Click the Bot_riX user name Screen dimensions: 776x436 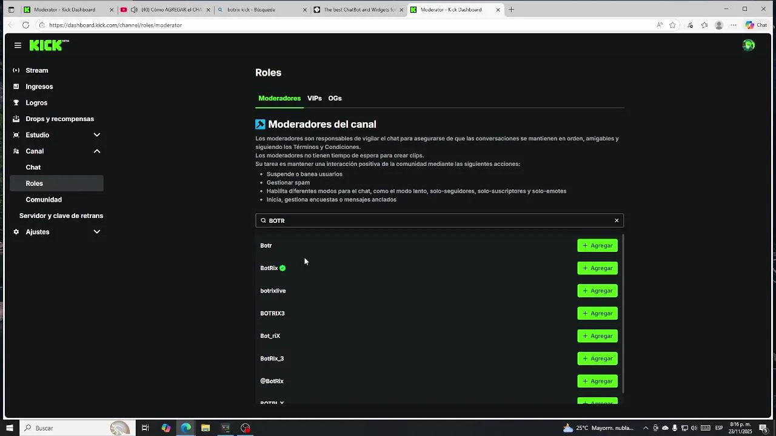pos(270,336)
